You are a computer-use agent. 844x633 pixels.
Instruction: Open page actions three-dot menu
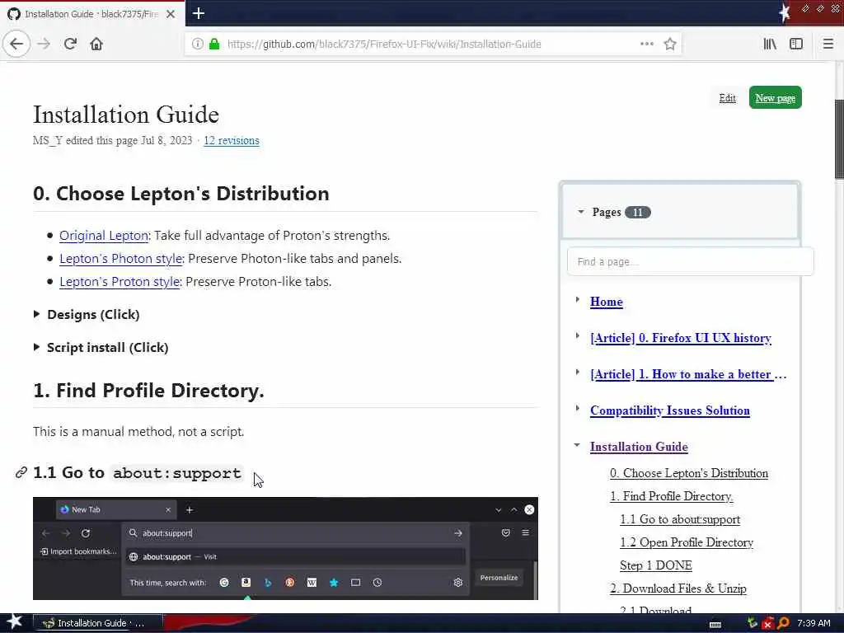646,44
